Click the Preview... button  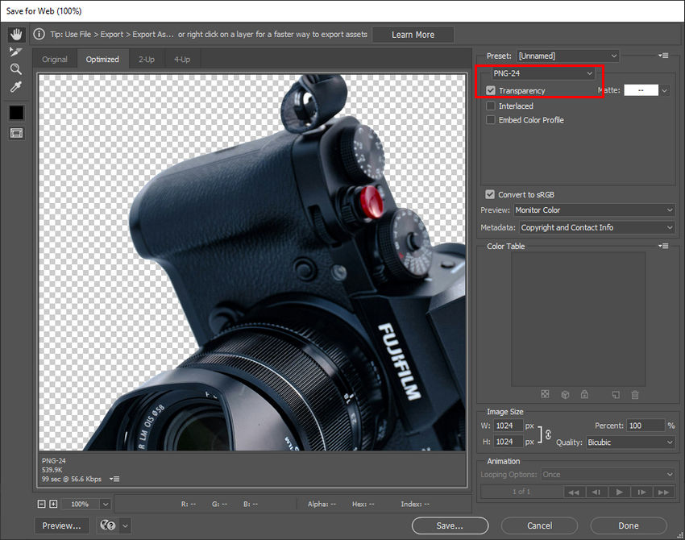(x=61, y=525)
